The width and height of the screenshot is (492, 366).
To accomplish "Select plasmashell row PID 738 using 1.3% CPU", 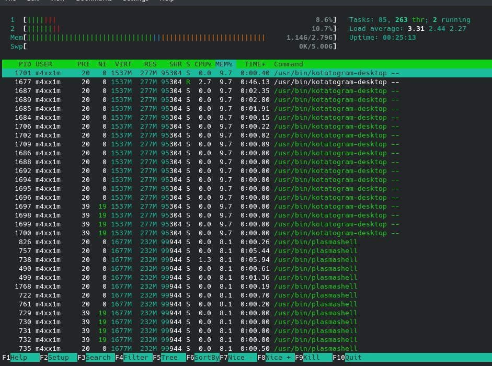I will tap(247, 260).
